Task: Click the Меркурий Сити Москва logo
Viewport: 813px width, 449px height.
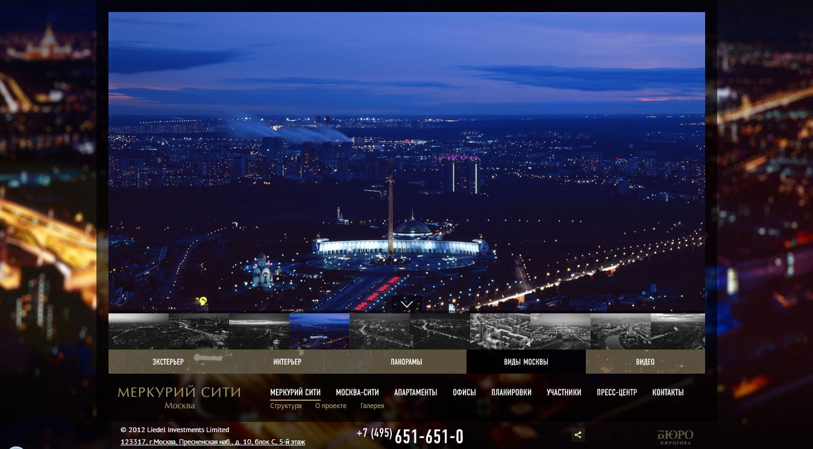Action: click(x=179, y=397)
